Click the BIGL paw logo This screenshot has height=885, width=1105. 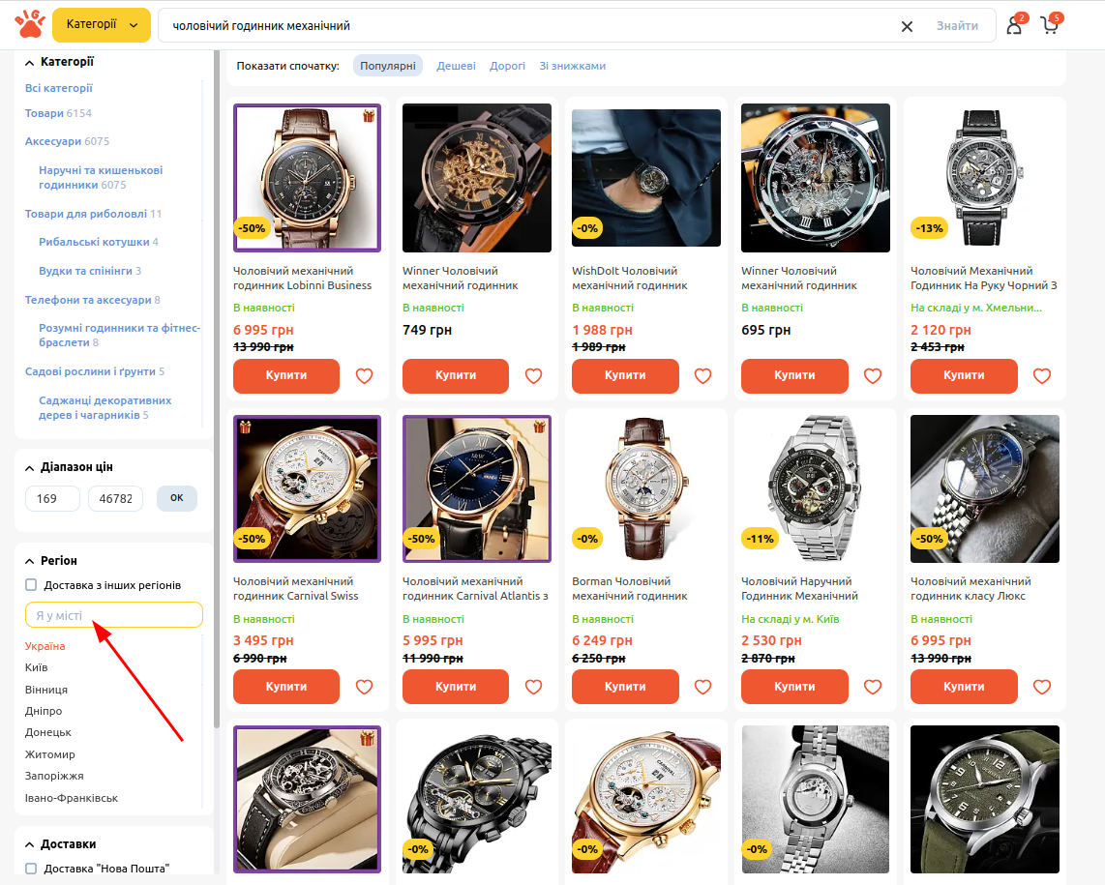pyautogui.click(x=28, y=25)
